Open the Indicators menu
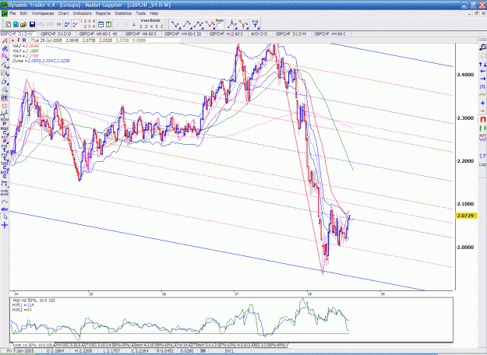487x355 pixels. (82, 13)
